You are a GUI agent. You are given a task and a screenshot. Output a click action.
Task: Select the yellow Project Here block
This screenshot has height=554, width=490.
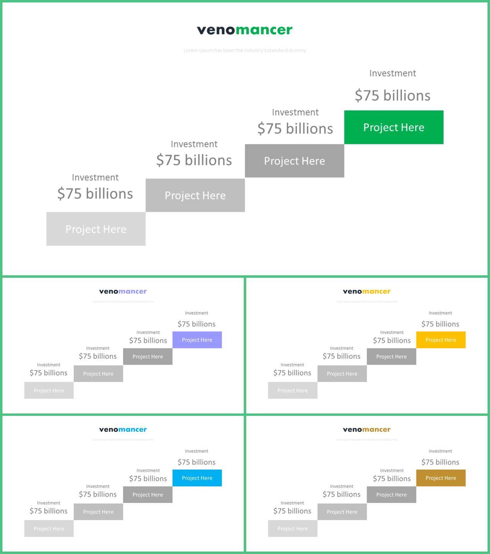[441, 340]
